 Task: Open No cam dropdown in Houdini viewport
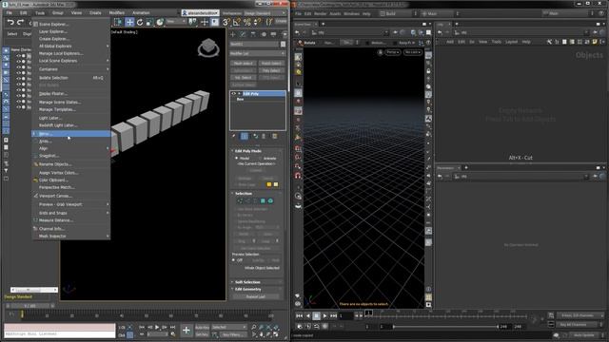(x=412, y=52)
